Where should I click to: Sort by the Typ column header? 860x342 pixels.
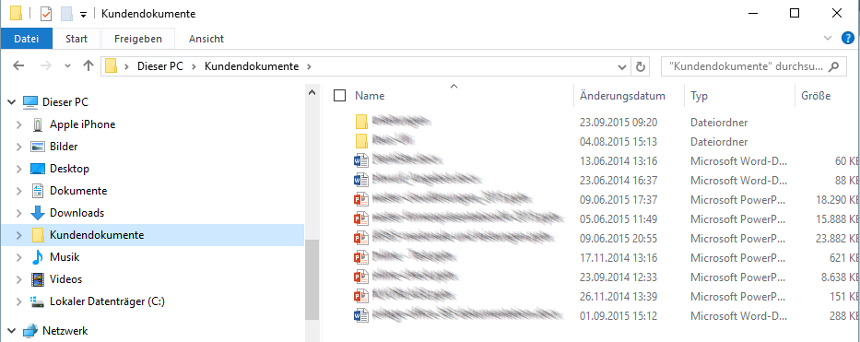click(x=700, y=96)
